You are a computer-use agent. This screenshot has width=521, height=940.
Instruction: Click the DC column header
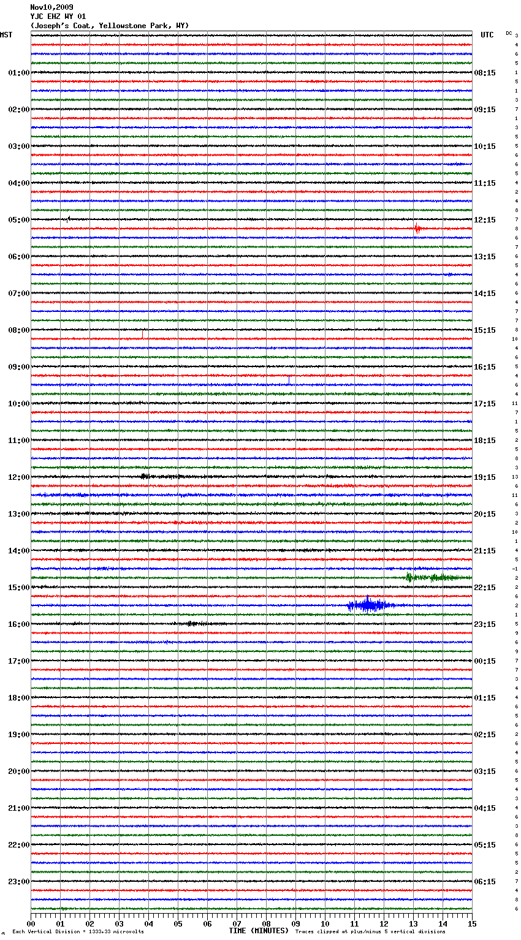[x=509, y=33]
